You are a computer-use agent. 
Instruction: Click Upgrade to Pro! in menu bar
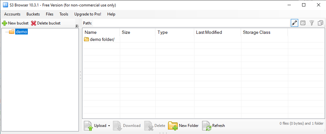[x=88, y=14]
